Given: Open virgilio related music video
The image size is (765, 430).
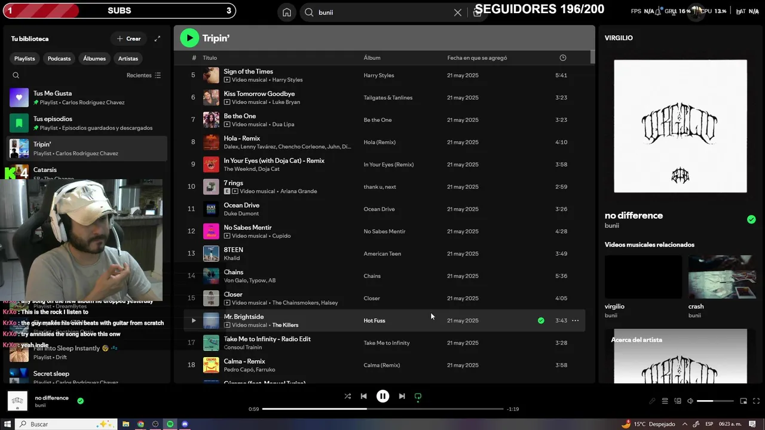Looking at the screenshot, I should pos(643,277).
